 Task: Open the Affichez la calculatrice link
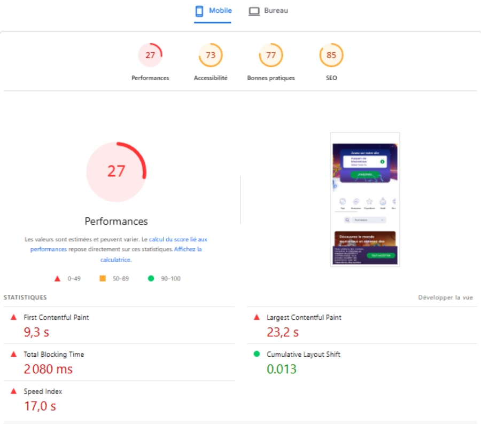click(x=188, y=249)
